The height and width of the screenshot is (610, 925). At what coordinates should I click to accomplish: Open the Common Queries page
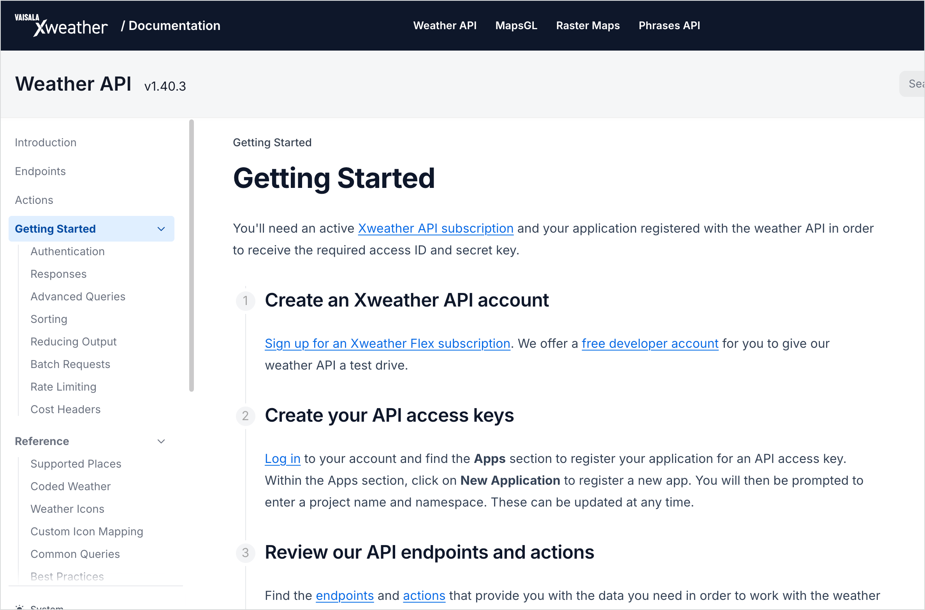[75, 554]
